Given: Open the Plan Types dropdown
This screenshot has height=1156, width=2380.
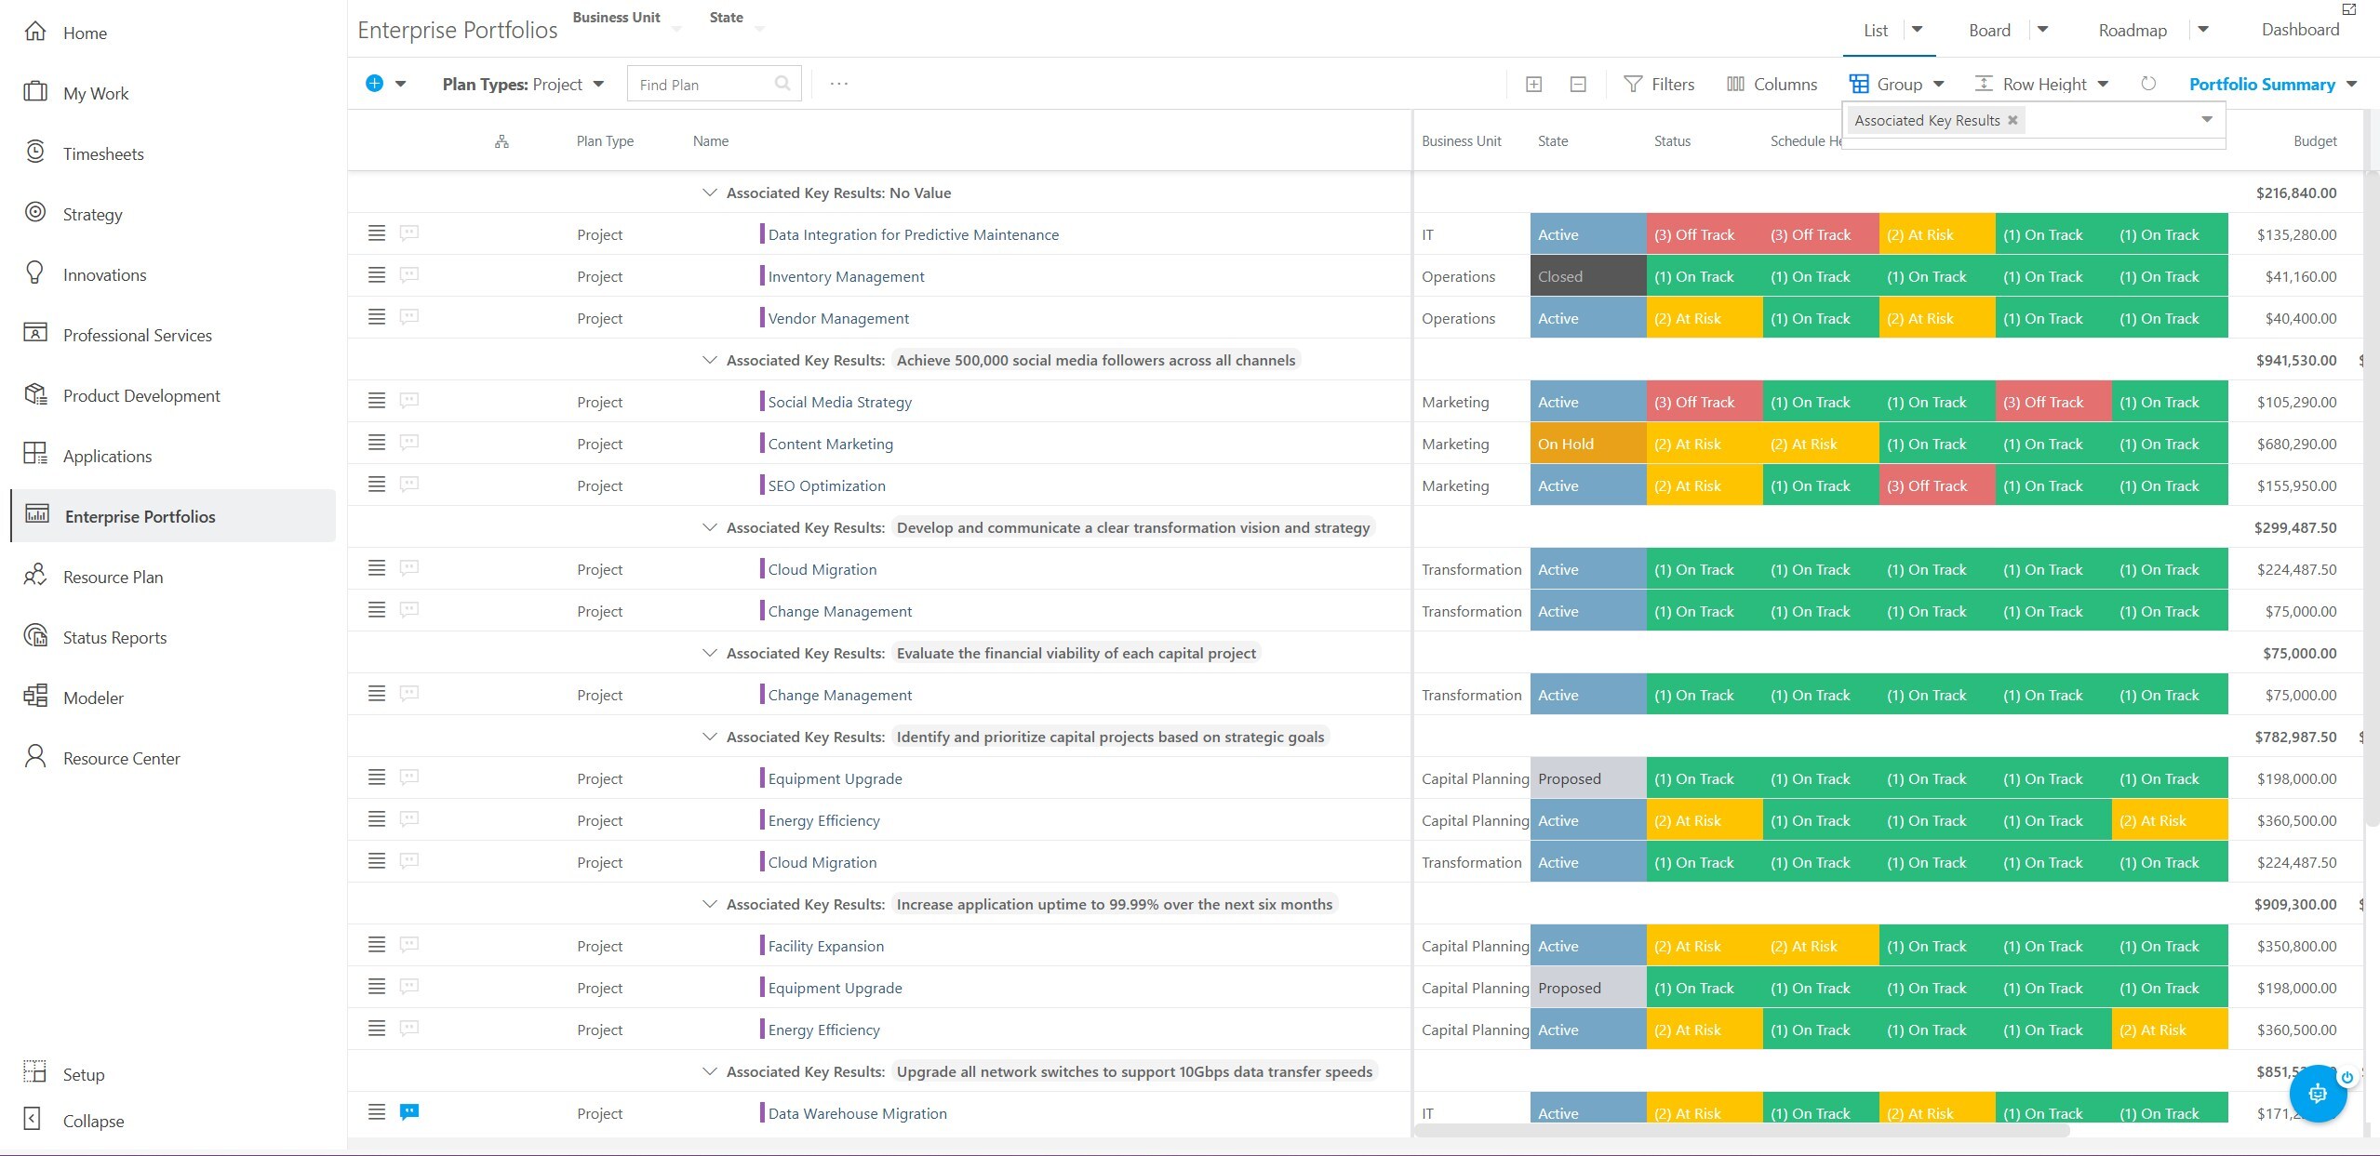Looking at the screenshot, I should [523, 85].
